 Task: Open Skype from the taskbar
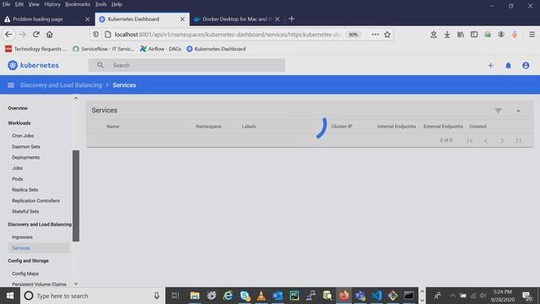(245, 296)
